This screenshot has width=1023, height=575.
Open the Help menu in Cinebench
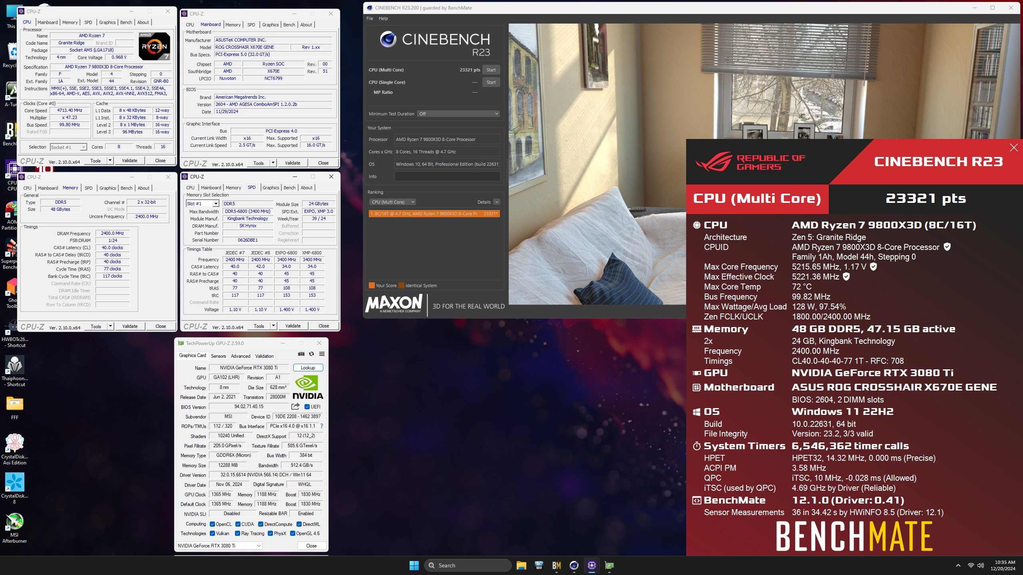383,18
